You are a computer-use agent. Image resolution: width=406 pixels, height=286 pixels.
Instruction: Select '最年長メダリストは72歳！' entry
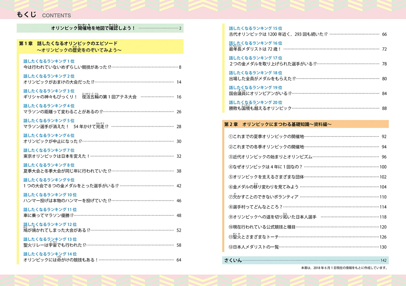(x=308, y=49)
